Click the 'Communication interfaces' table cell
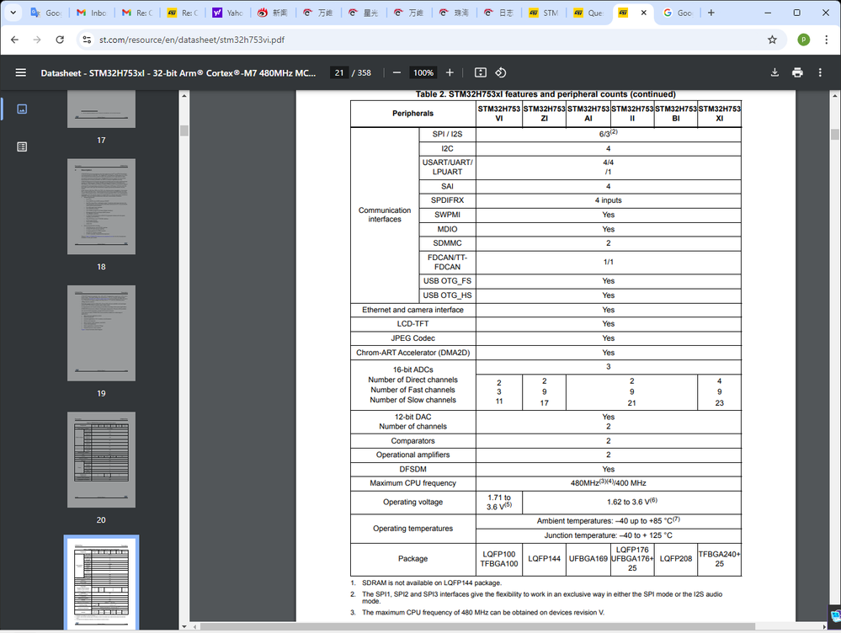This screenshot has width=841, height=633. coord(385,215)
